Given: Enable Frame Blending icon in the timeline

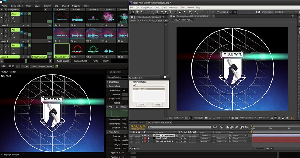Looking at the screenshot, I should point(232,127).
